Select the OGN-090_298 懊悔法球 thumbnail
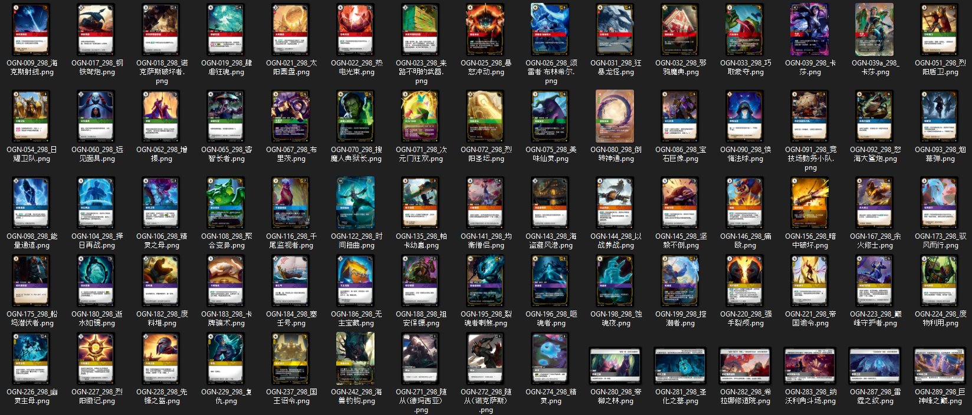Viewport: 972px width, 415px height. [746, 116]
